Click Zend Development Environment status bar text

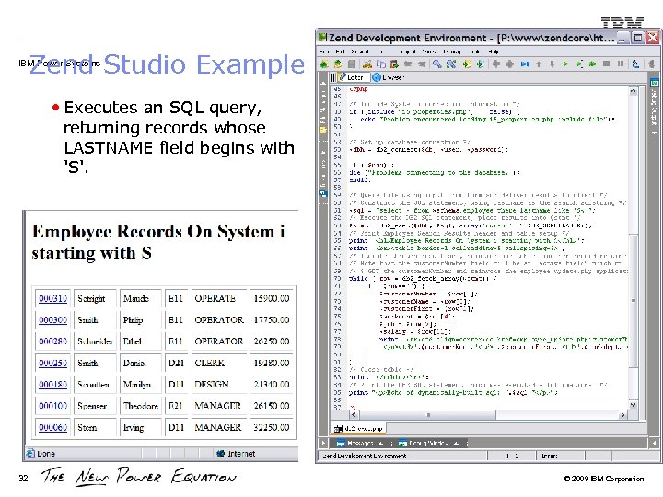click(x=364, y=456)
